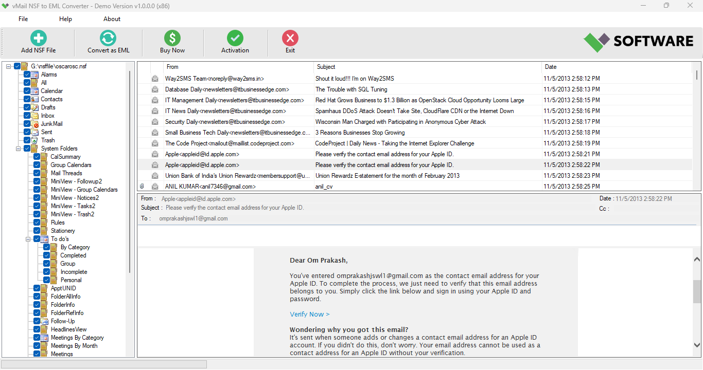Click the Exit icon in the toolbar
This screenshot has height=370, width=703.
click(290, 38)
